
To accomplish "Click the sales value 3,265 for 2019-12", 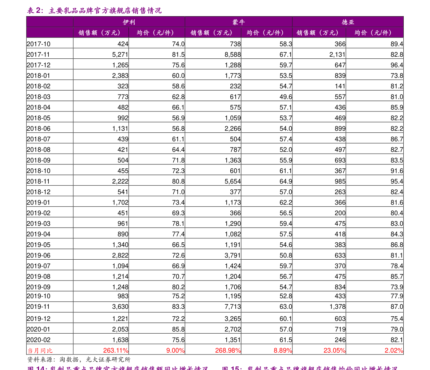I will [233, 319].
